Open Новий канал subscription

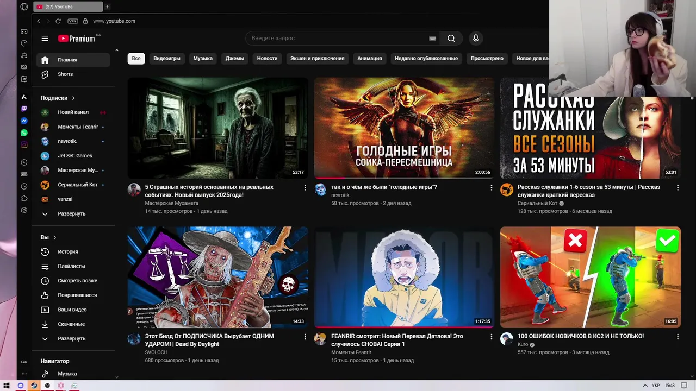(x=73, y=112)
